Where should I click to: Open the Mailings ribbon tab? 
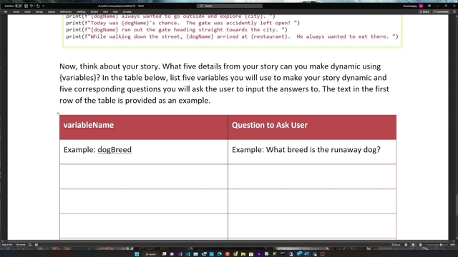coord(81,11)
